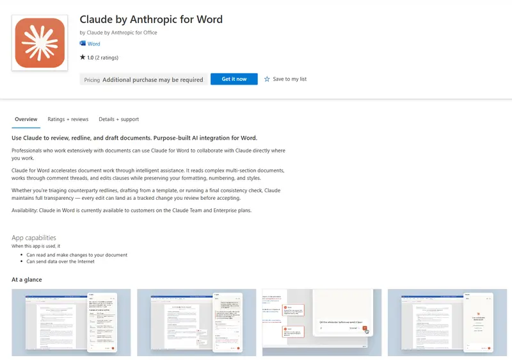Click the star rating icon
Image resolution: width=512 pixels, height=360 pixels.
point(83,57)
